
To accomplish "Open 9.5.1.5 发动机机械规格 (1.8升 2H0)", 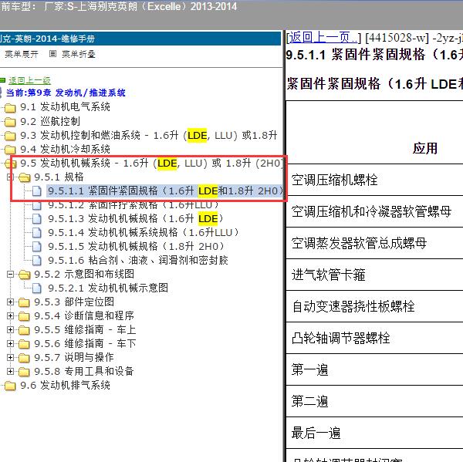I will tap(136, 246).
